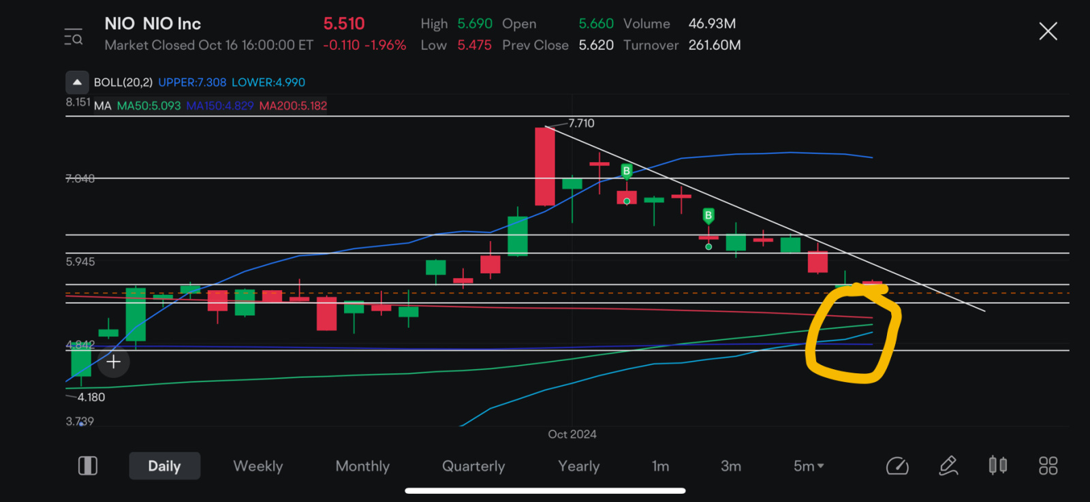Image resolution: width=1090 pixels, height=502 pixels.
Task: Select the 1m interval
Action: (660, 466)
